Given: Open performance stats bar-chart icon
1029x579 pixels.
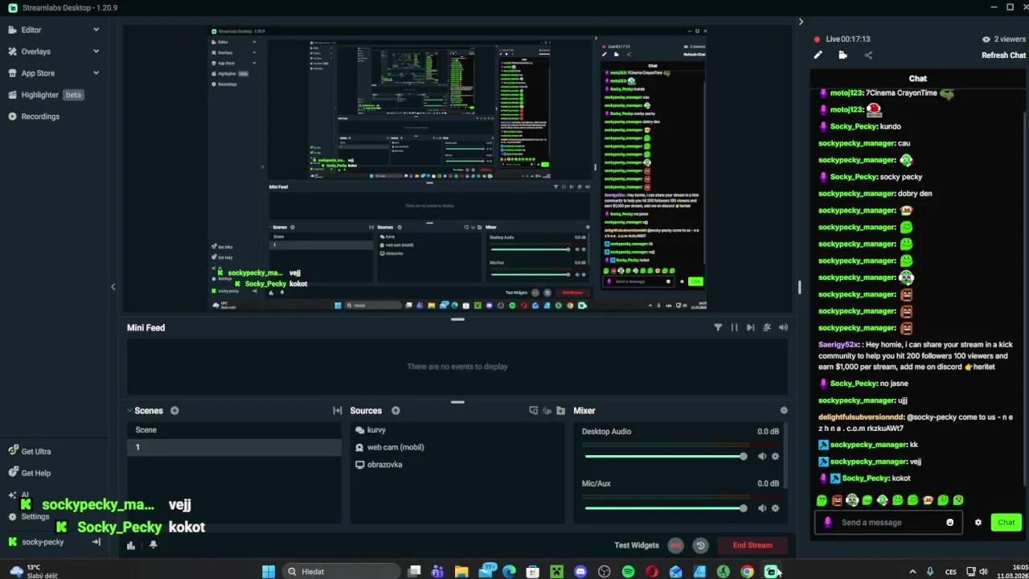Looking at the screenshot, I should click(131, 545).
